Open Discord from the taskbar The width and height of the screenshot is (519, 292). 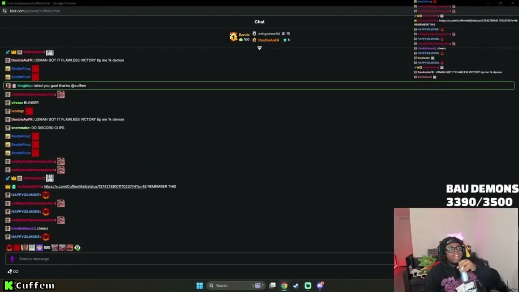click(320, 286)
